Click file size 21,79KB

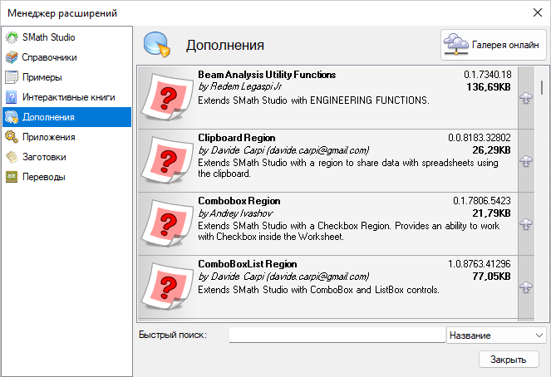[491, 213]
